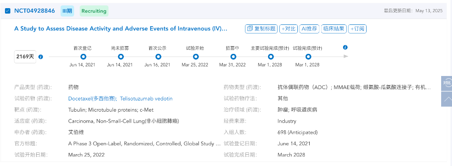Image resolution: width=452 pixels, height=166 pixels.
Task: Select the 首次登记 timeline marker
Action: [83, 57]
